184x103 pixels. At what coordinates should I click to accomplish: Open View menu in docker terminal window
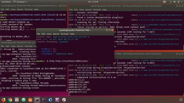[13, 9]
